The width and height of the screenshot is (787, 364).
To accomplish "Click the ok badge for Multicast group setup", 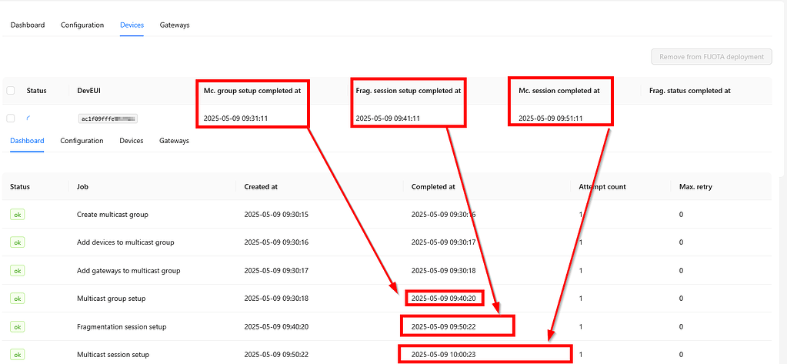I will click(17, 298).
